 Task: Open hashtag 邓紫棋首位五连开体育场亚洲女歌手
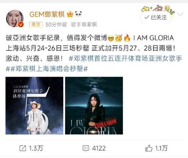click(125, 59)
